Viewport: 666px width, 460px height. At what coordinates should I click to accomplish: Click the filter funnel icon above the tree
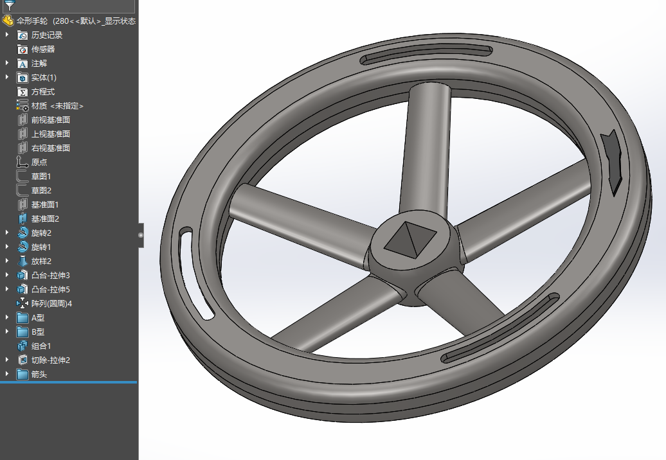pos(10,5)
